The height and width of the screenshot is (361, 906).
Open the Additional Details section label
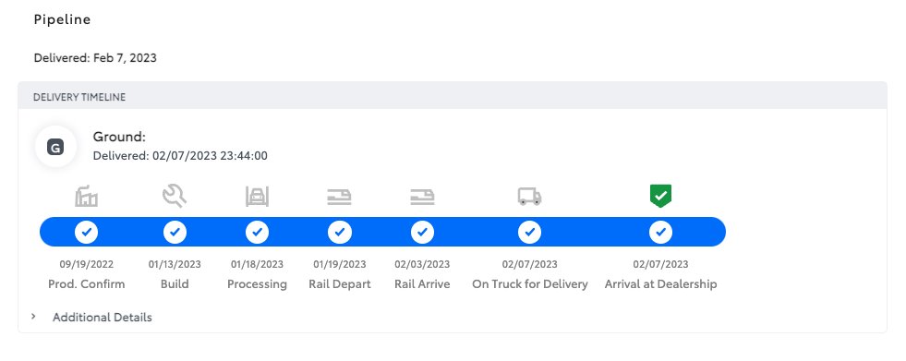click(x=103, y=317)
